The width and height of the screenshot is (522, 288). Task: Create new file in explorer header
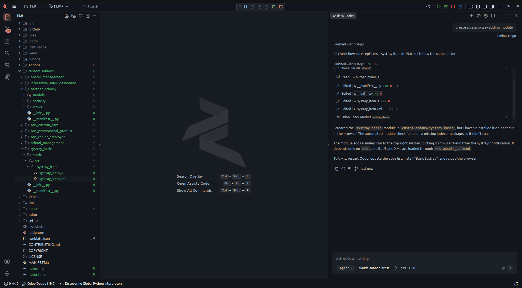(66, 16)
